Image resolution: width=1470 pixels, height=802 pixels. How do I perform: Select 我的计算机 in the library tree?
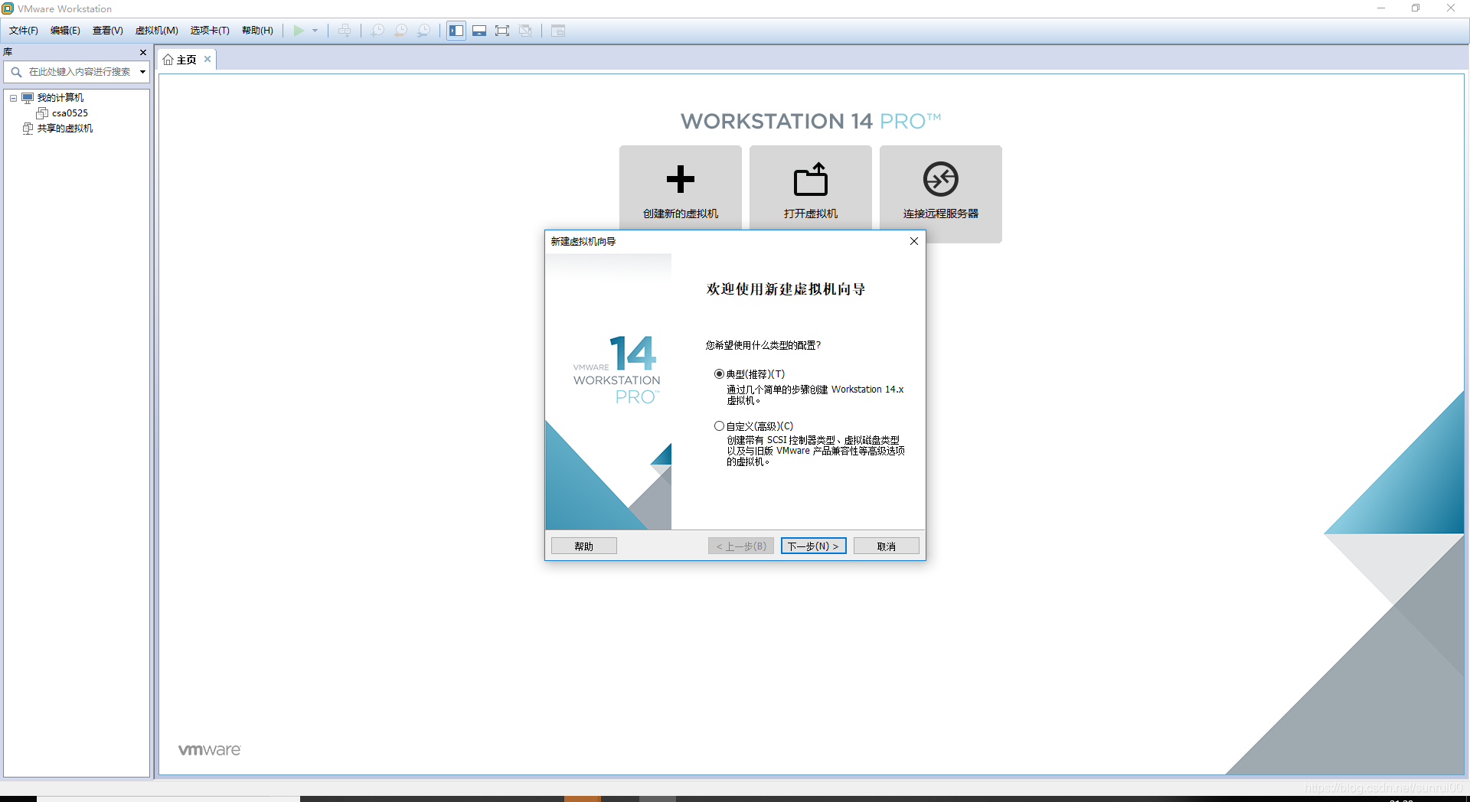pyautogui.click(x=60, y=98)
